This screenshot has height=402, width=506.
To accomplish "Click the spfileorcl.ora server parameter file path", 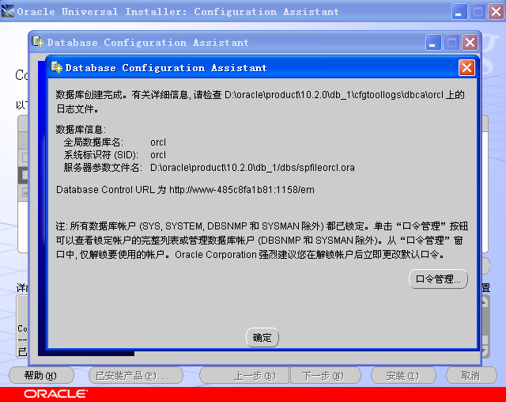I will pyautogui.click(x=252, y=168).
